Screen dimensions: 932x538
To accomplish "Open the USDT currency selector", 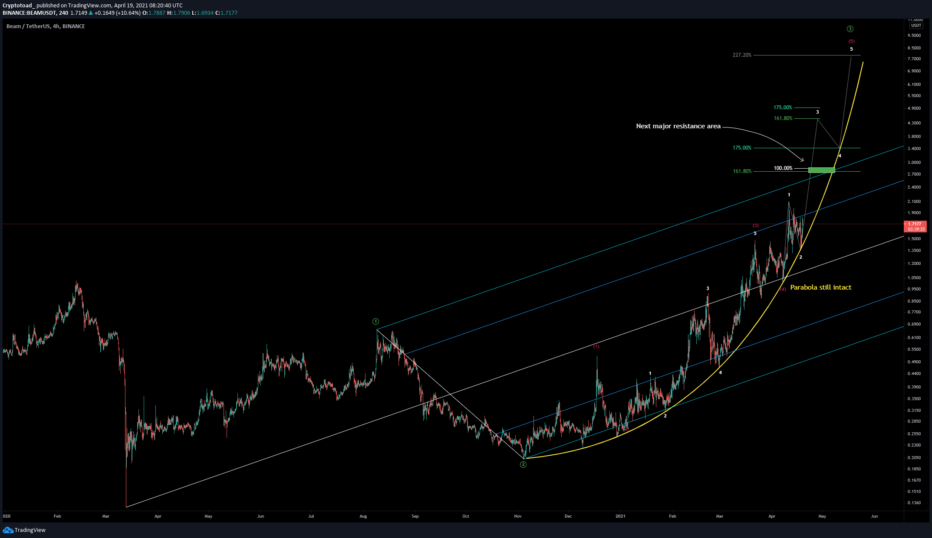I will pyautogui.click(x=916, y=26).
